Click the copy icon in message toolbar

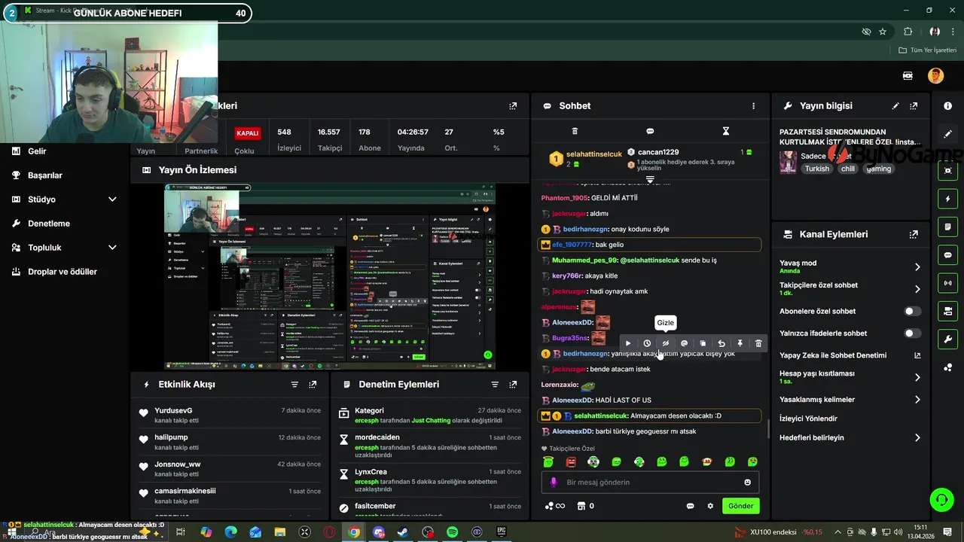click(703, 343)
